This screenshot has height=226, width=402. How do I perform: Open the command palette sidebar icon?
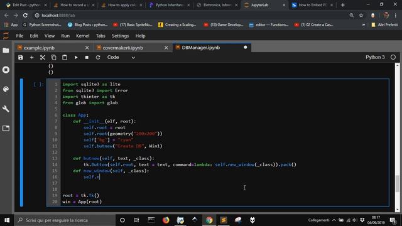tap(6, 89)
